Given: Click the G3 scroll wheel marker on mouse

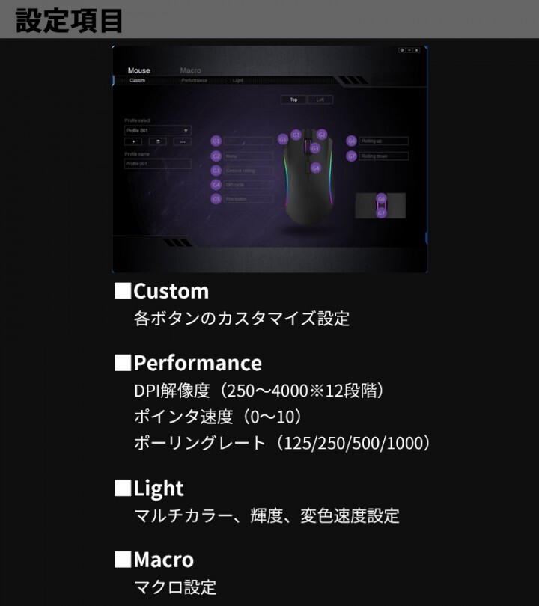Looking at the screenshot, I should coord(314,148).
